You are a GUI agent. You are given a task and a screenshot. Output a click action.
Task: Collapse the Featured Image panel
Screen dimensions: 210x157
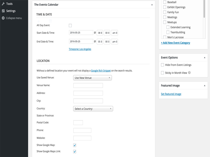click(x=204, y=85)
